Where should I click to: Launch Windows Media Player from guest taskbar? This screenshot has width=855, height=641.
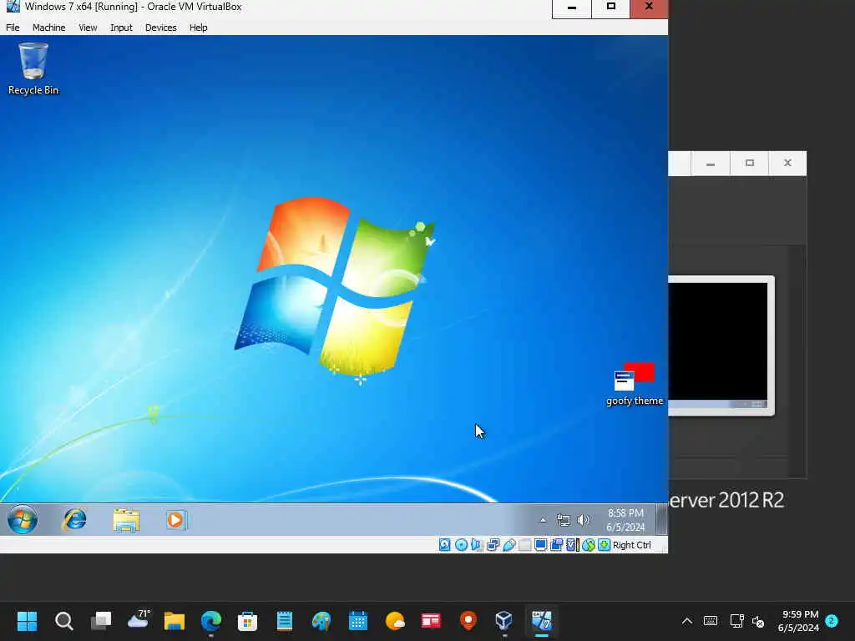pyautogui.click(x=176, y=519)
